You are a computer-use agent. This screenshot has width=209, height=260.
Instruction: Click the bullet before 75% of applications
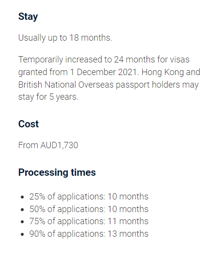pos(22,222)
